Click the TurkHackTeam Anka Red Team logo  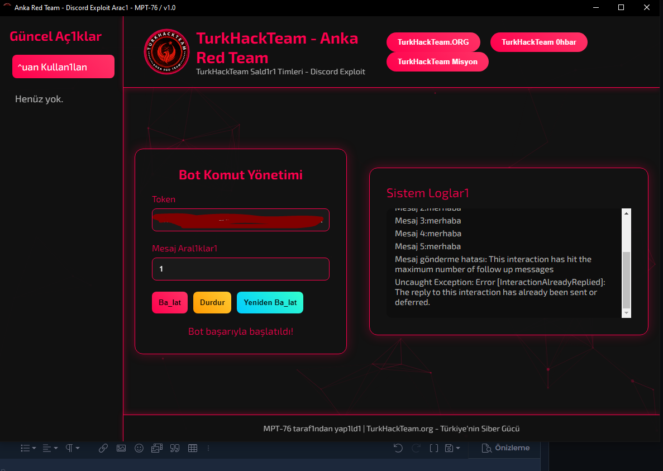[x=166, y=51]
